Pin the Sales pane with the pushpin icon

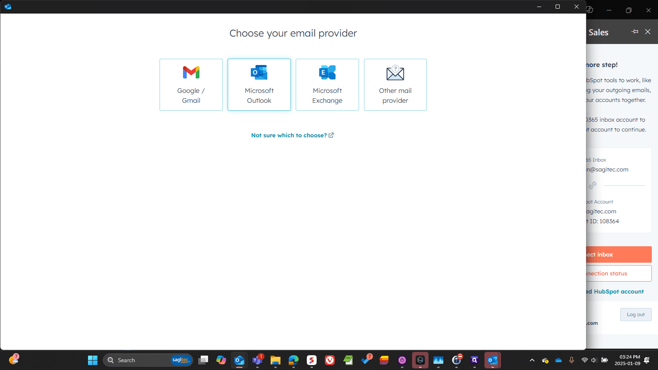pyautogui.click(x=635, y=32)
